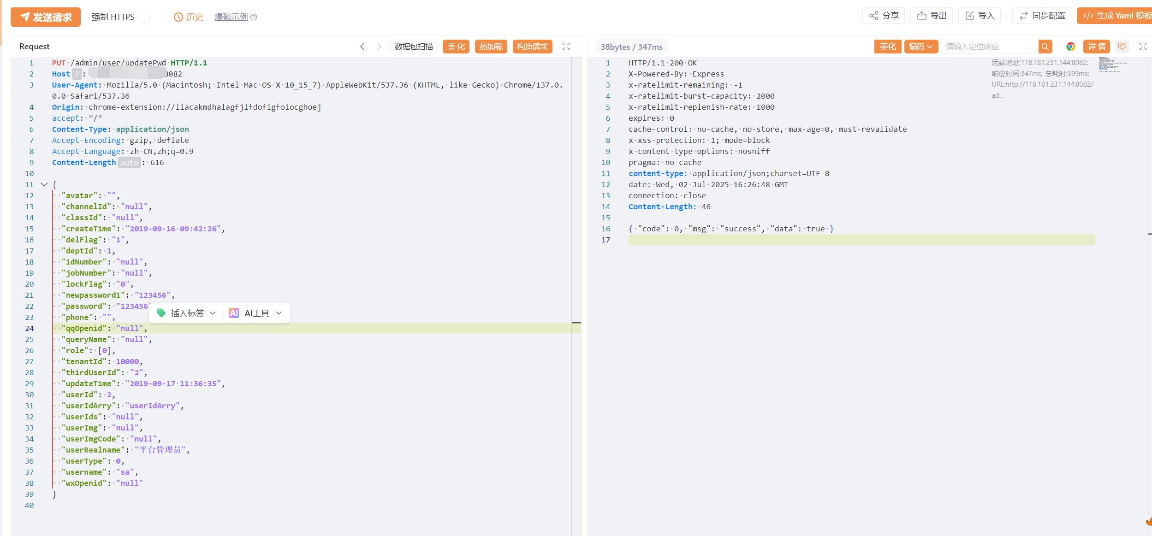Click the "newpassword1" line in request body
1152x536 pixels.
(x=118, y=295)
